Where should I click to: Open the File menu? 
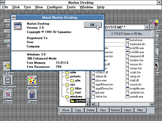(x=5, y=7)
